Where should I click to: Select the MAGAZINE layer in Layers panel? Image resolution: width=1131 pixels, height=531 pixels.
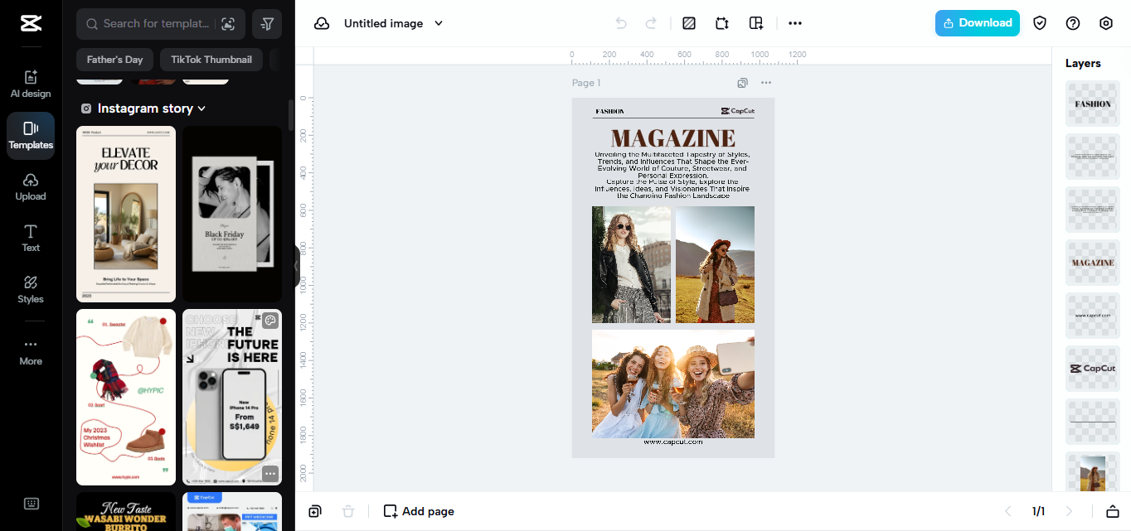[1092, 263]
